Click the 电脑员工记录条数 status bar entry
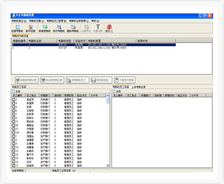Image resolution: width=224 pixels, height=184 pixels. pos(64,171)
